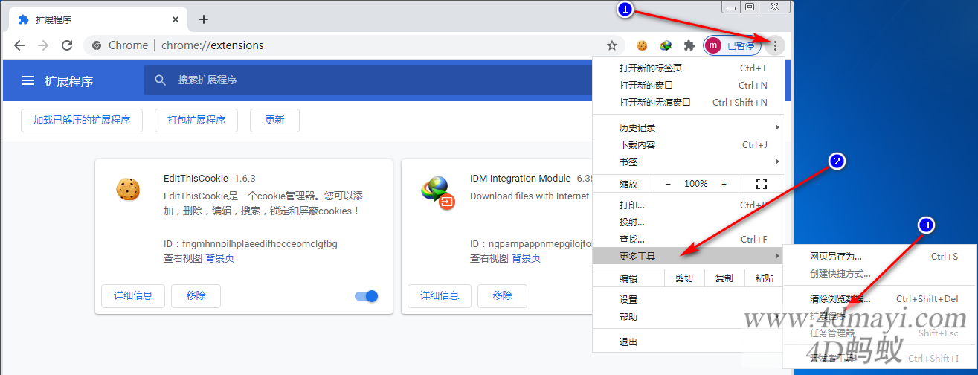Open a new tab with the plus icon
Image resolution: width=978 pixels, height=375 pixels.
pos(204,19)
